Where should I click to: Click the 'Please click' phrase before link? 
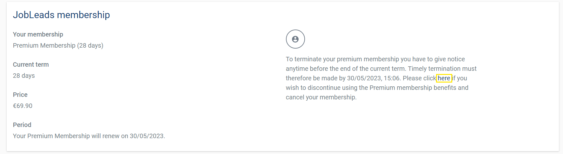420,78
